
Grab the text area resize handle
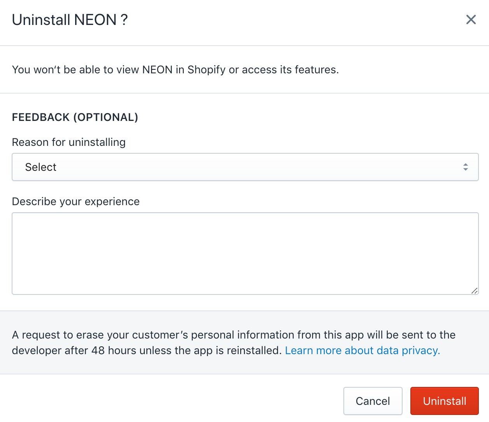coord(474,291)
